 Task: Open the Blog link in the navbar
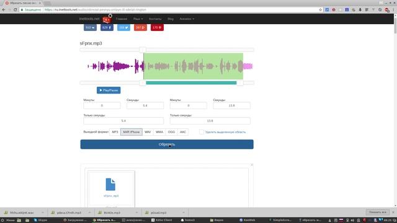point(171,19)
